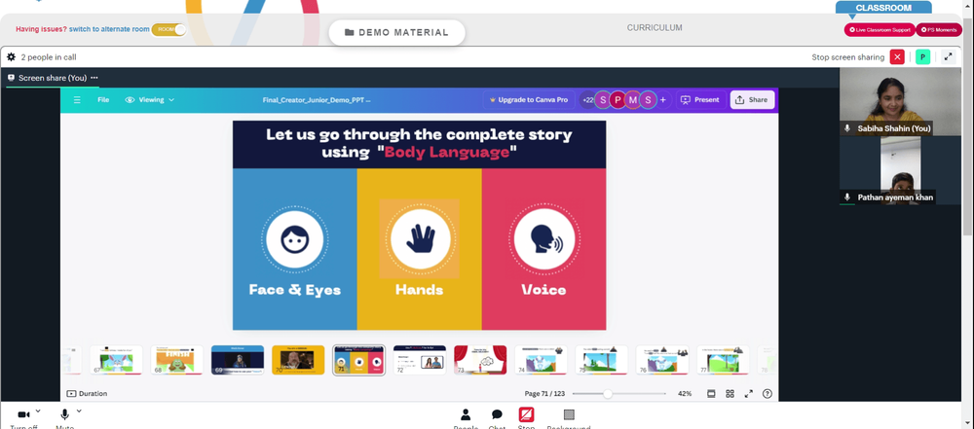The width and height of the screenshot is (974, 429).
Task: Click the M collaborator avatar
Action: 633,100
